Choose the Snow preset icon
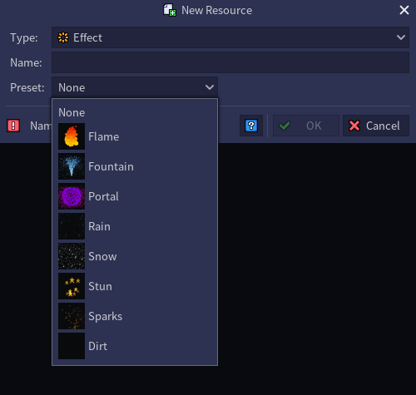Image resolution: width=416 pixels, height=395 pixels. [x=72, y=256]
